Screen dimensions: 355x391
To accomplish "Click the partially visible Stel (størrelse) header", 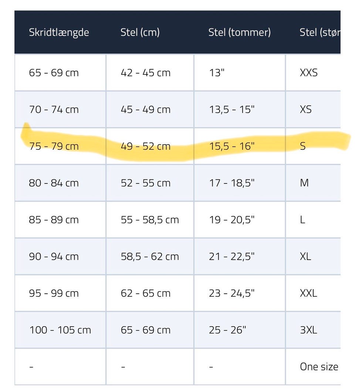I will [319, 33].
